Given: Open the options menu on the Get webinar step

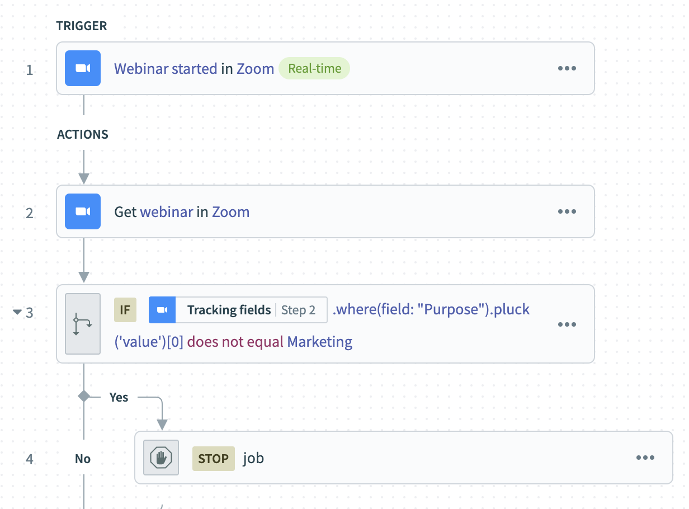Looking at the screenshot, I should click(567, 211).
